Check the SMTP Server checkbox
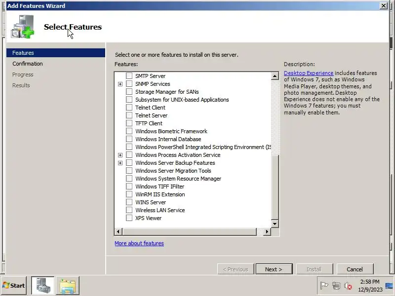The image size is (395, 296). [x=129, y=76]
